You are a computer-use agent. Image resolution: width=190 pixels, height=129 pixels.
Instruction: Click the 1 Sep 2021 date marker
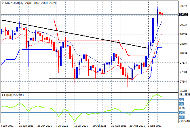pos(155,126)
